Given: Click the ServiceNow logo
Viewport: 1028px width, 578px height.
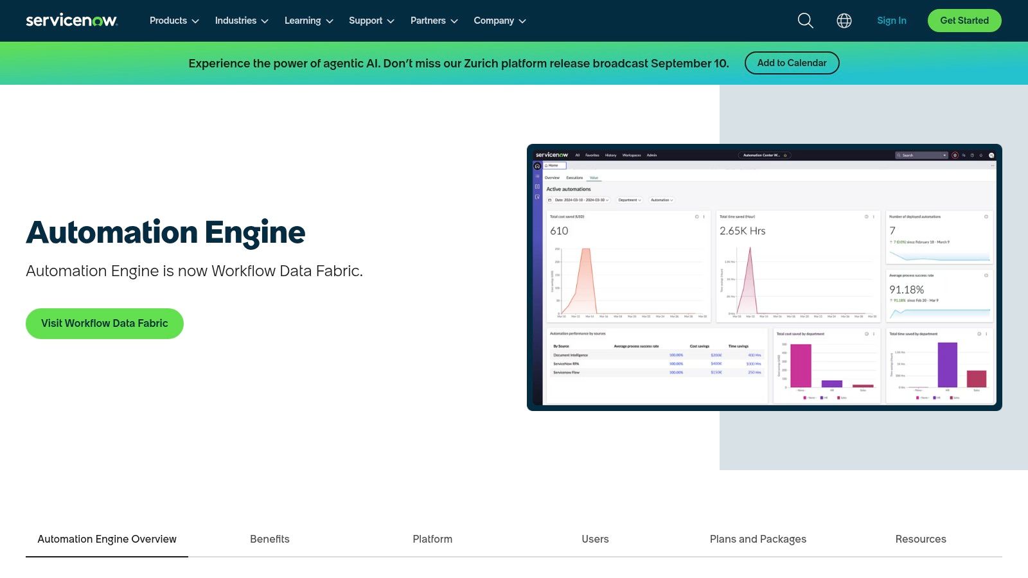Looking at the screenshot, I should pos(71,21).
